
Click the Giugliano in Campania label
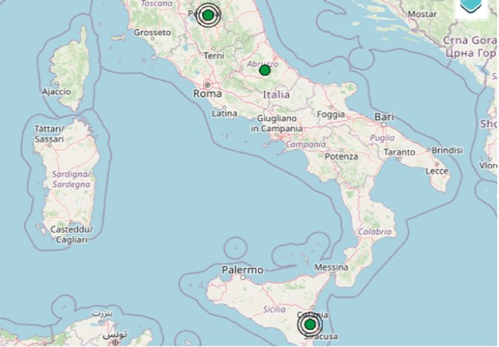pyautogui.click(x=277, y=123)
